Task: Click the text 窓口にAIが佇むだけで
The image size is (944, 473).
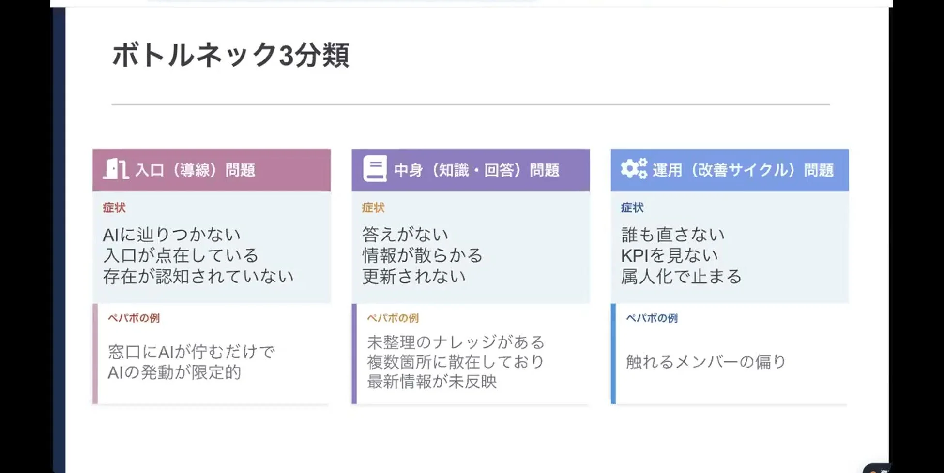Action: tap(191, 352)
